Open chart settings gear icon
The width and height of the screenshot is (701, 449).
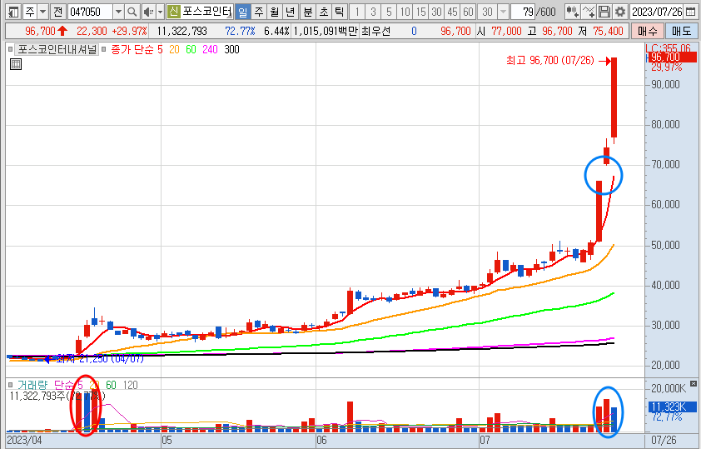tap(619, 12)
